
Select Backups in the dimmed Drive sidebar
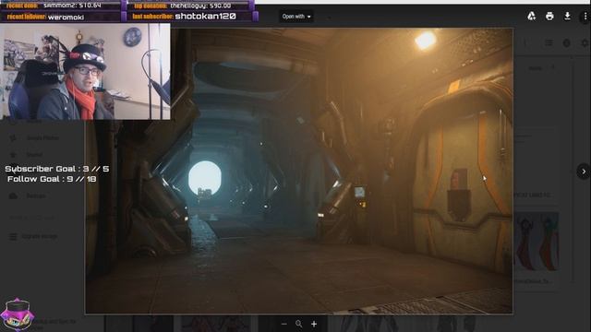(29, 196)
